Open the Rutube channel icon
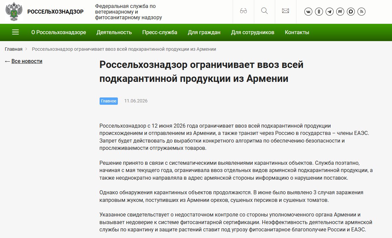 click(340, 12)
